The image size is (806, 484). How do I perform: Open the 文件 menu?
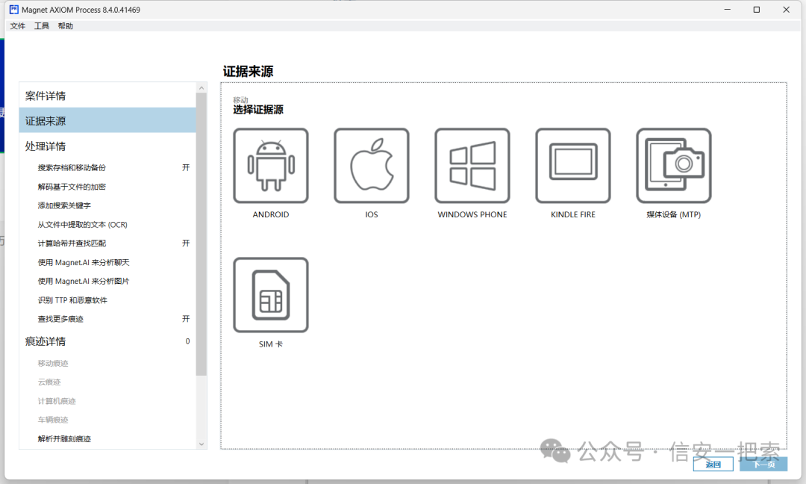(x=17, y=25)
